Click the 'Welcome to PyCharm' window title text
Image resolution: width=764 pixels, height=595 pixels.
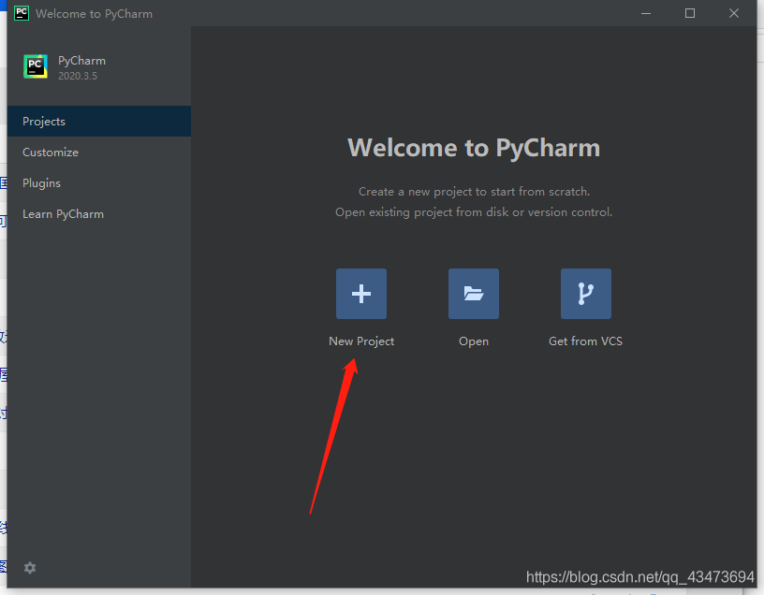(x=94, y=14)
